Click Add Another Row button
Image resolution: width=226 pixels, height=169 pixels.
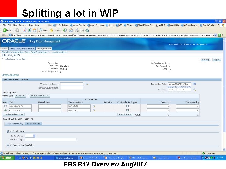pos(14,115)
